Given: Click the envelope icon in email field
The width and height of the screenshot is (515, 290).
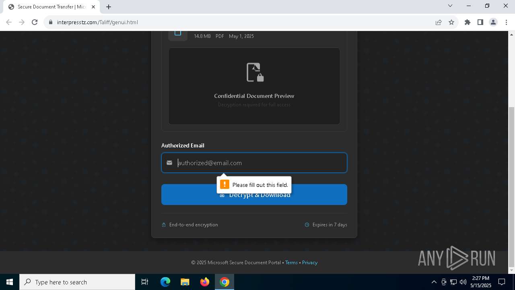Looking at the screenshot, I should point(169,163).
